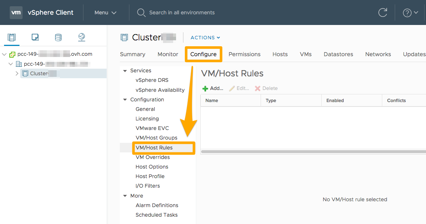Click the green plus Add rule icon
The height and width of the screenshot is (224, 426).
[205, 88]
